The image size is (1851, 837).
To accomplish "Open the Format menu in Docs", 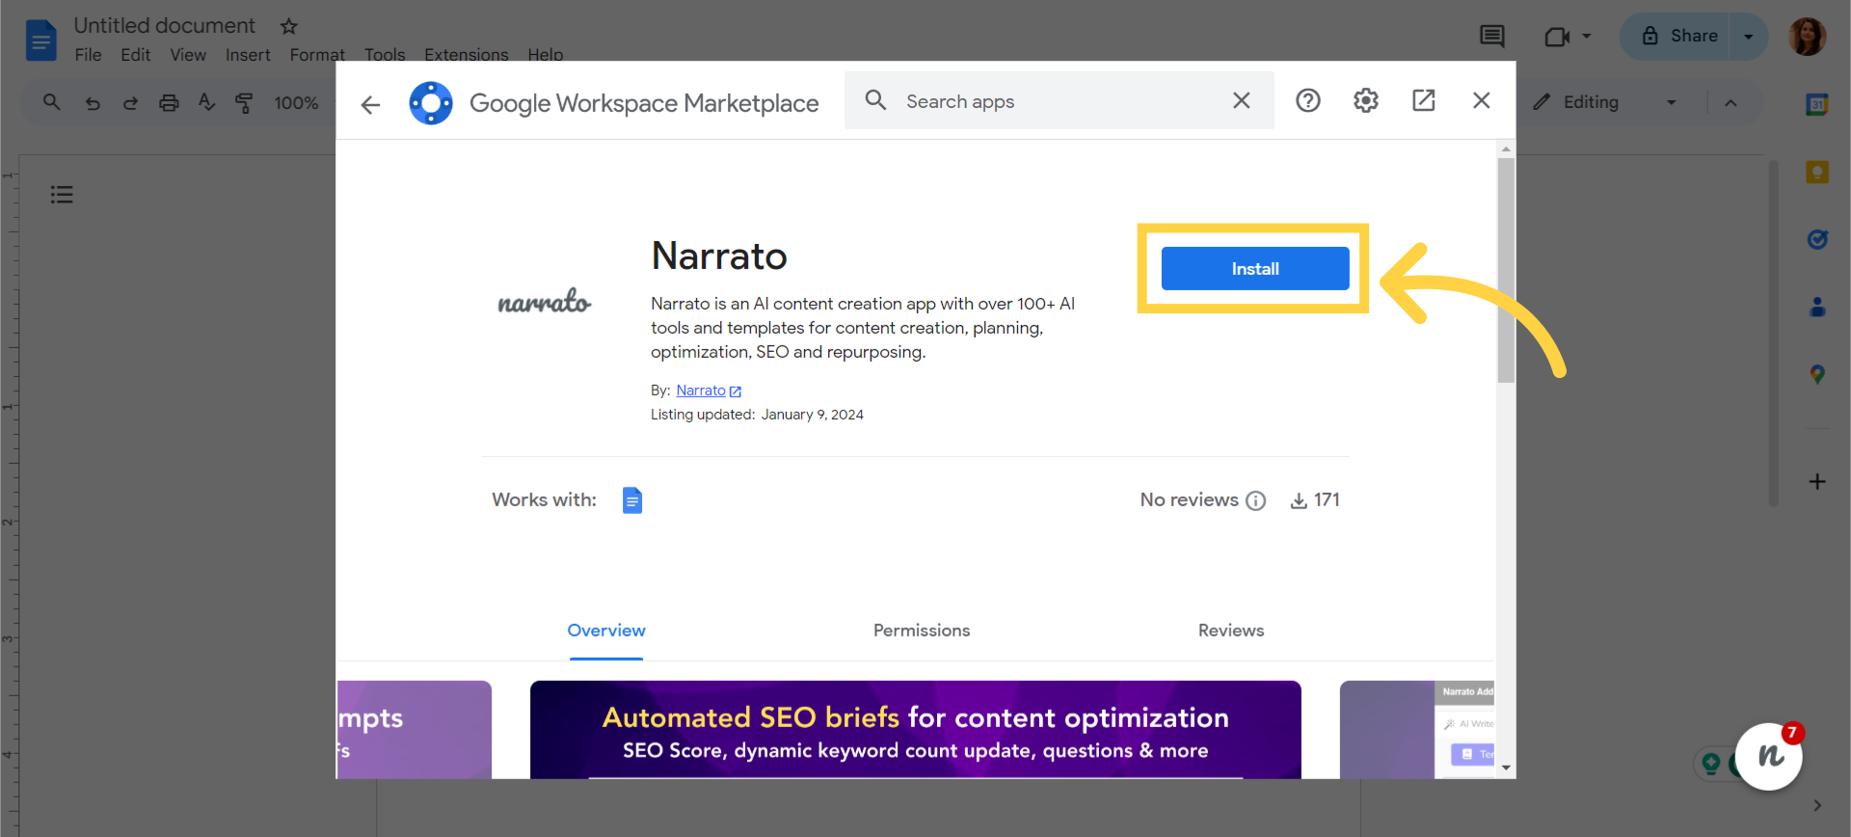I will pos(317,55).
